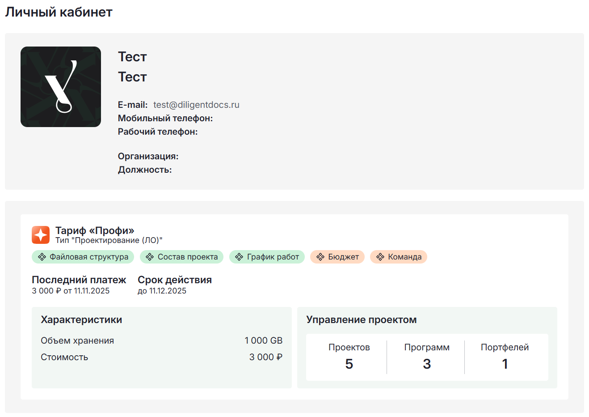Screen dimensions: 589x417
Task: Click the profile avatar logo image
Action: (x=61, y=87)
